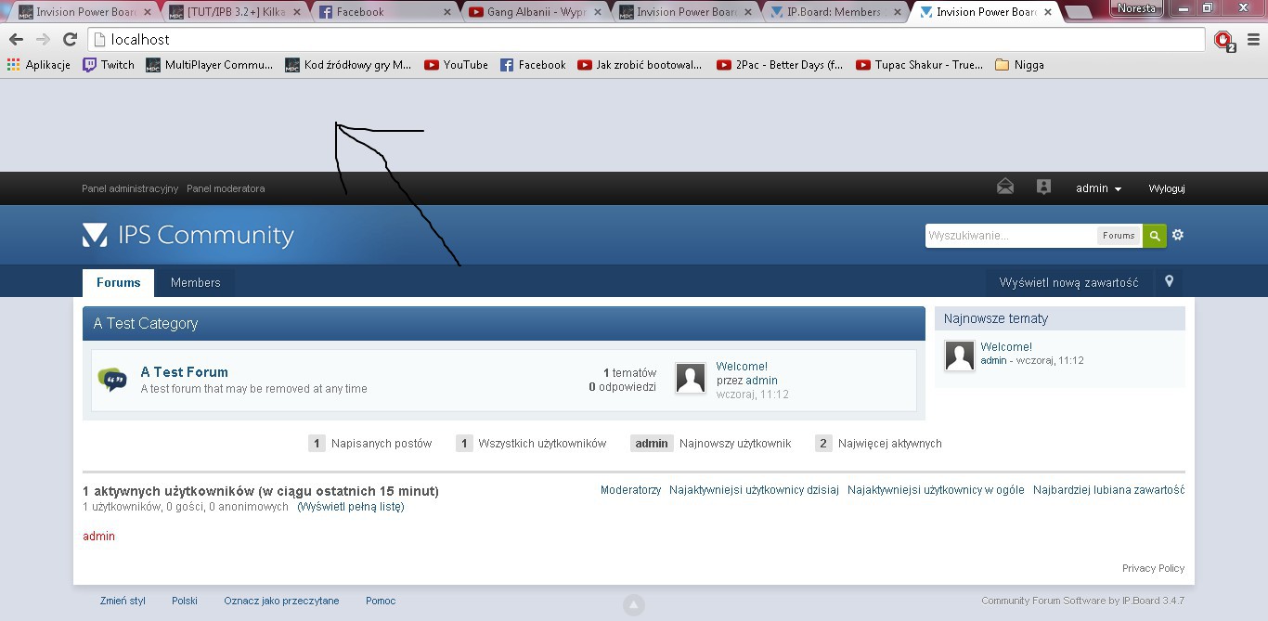Open the Aplikacje apps bookmark

(x=39, y=65)
